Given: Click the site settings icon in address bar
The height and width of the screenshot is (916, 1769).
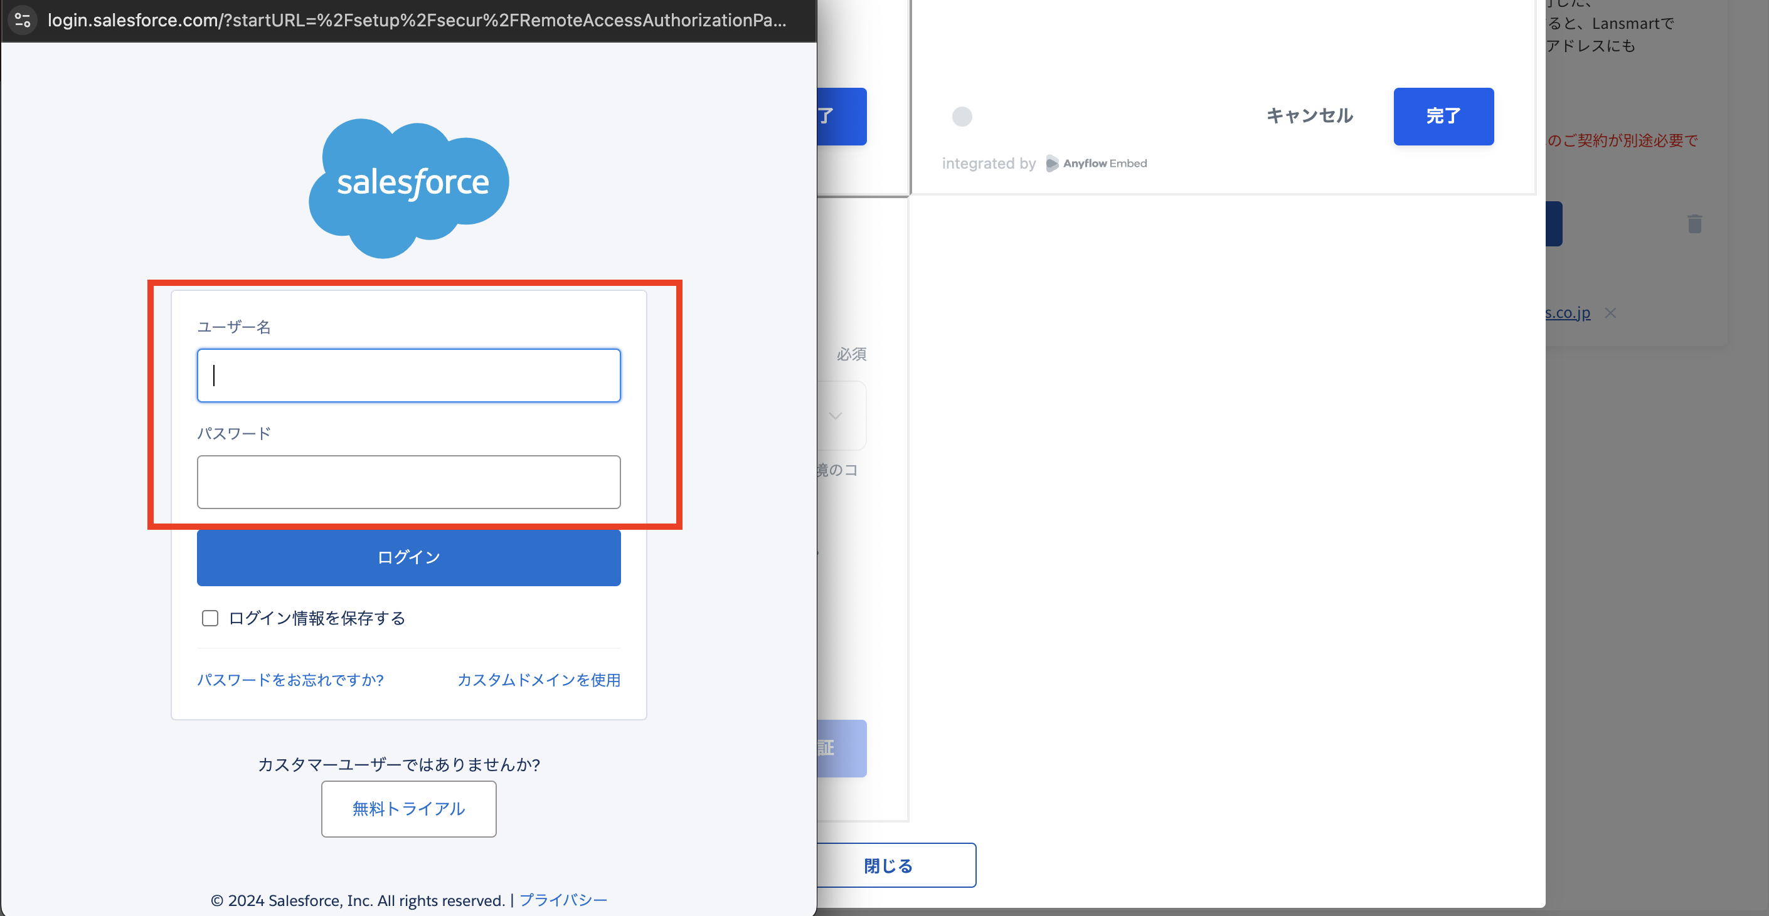Looking at the screenshot, I should pyautogui.click(x=23, y=20).
